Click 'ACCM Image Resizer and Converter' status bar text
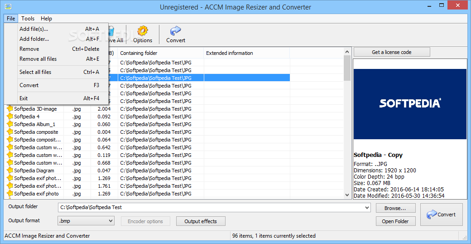The width and height of the screenshot is (471, 244). click(47, 236)
